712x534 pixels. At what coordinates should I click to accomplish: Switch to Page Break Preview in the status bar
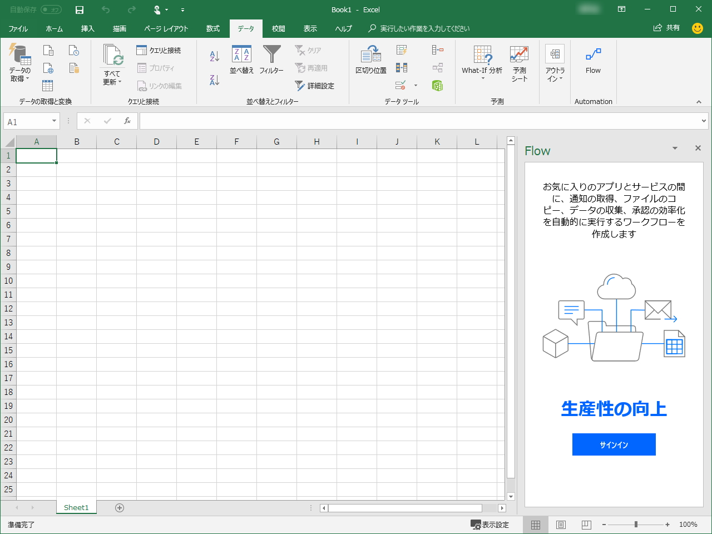585,525
